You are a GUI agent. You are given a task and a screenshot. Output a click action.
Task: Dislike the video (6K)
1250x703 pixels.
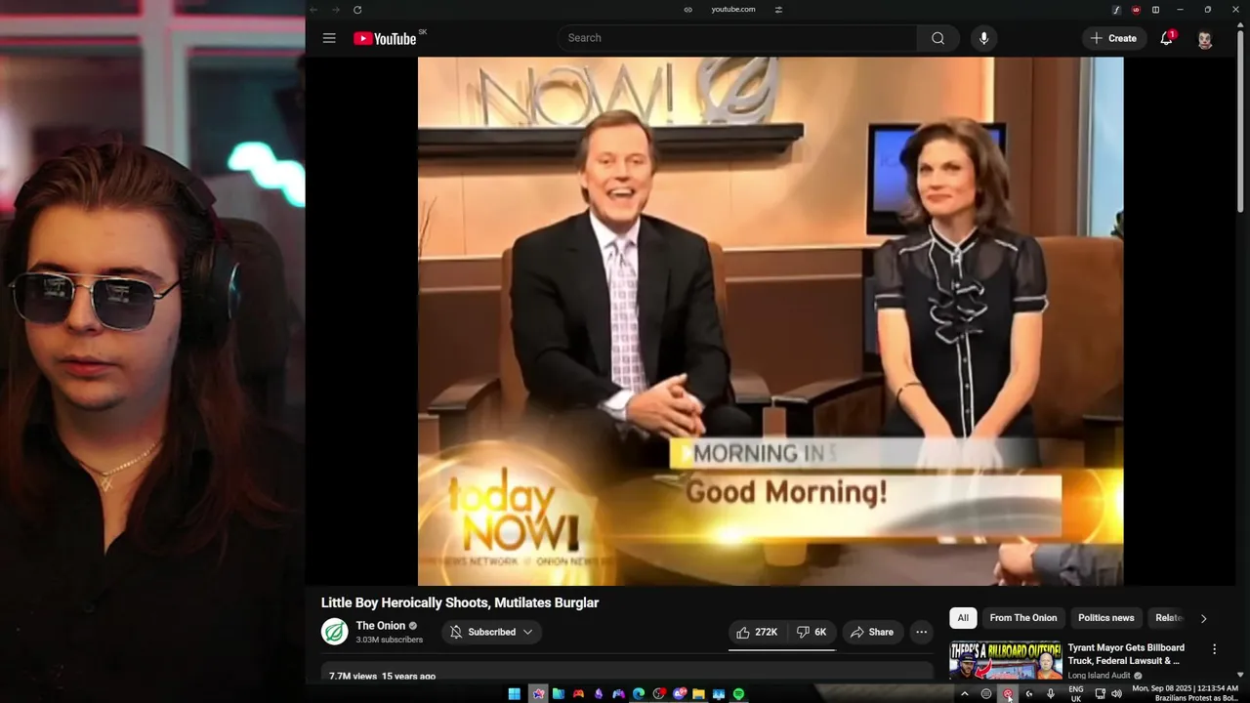[812, 632]
